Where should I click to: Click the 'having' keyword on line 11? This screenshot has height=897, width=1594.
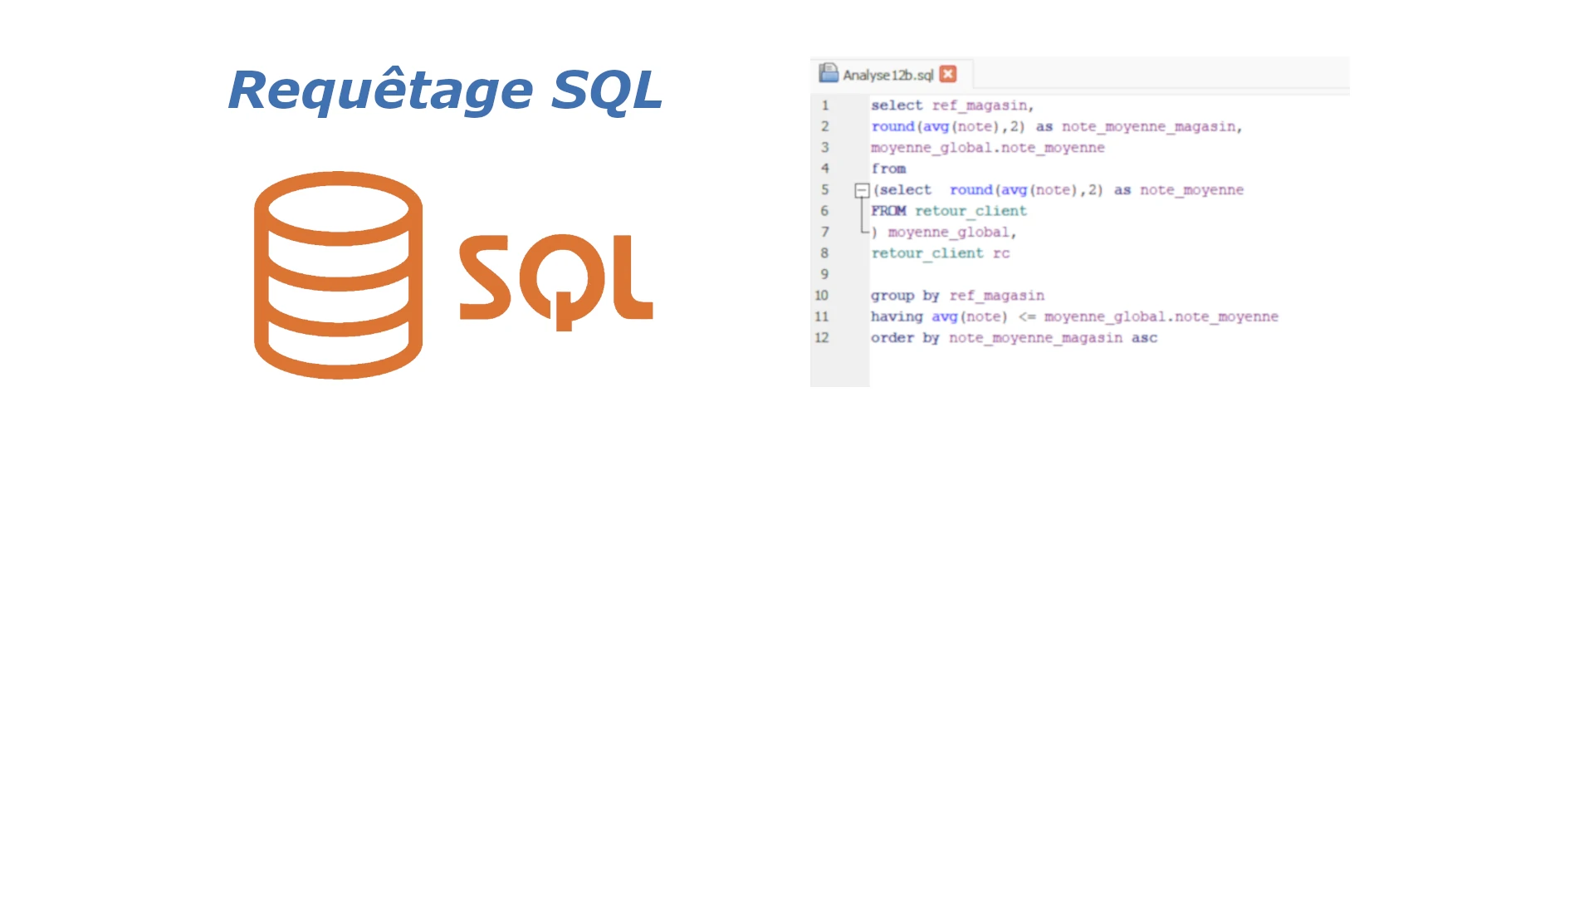pyautogui.click(x=896, y=316)
